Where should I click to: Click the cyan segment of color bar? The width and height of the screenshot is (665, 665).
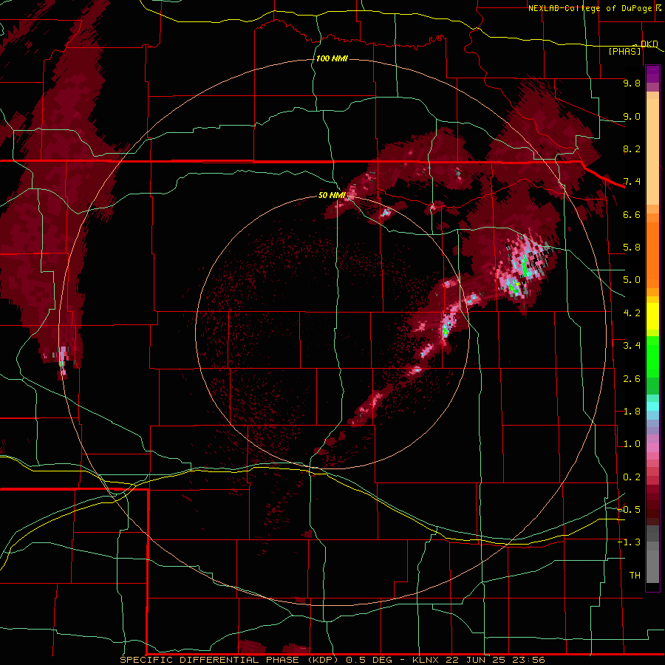pyautogui.click(x=652, y=406)
